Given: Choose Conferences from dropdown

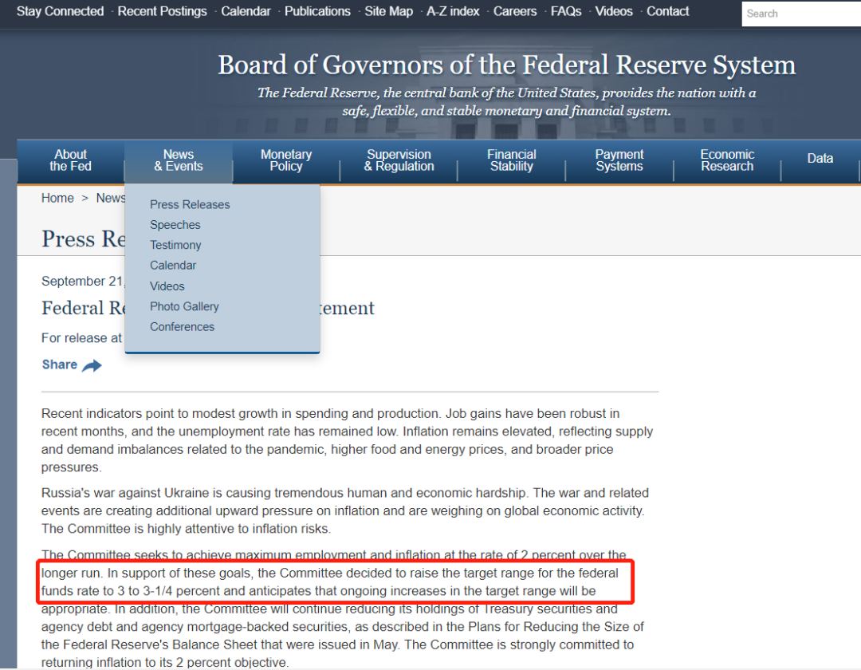Looking at the screenshot, I should click(x=183, y=327).
